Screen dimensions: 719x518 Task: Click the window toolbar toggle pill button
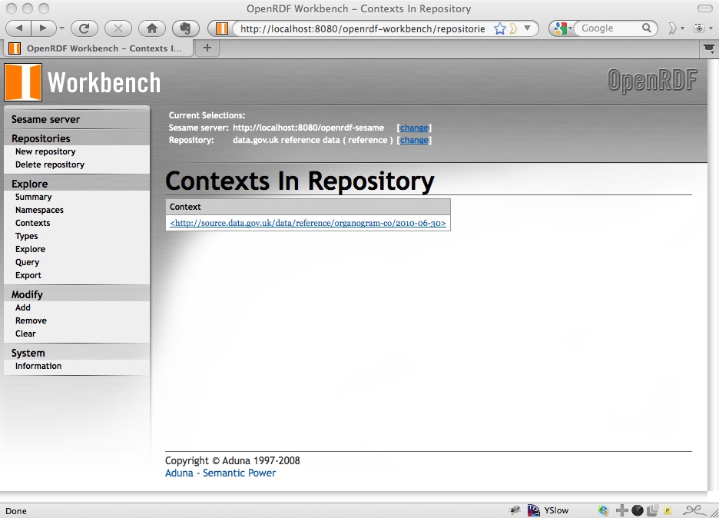pyautogui.click(x=704, y=8)
